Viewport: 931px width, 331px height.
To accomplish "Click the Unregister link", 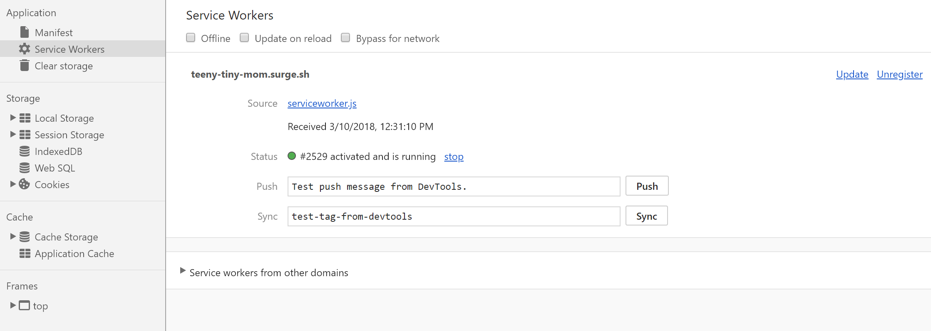I will click(900, 74).
